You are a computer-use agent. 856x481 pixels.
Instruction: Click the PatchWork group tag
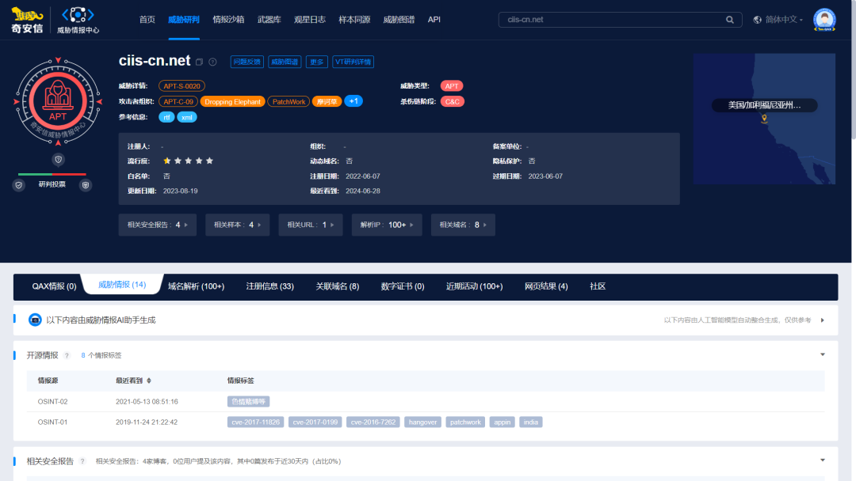pos(289,102)
